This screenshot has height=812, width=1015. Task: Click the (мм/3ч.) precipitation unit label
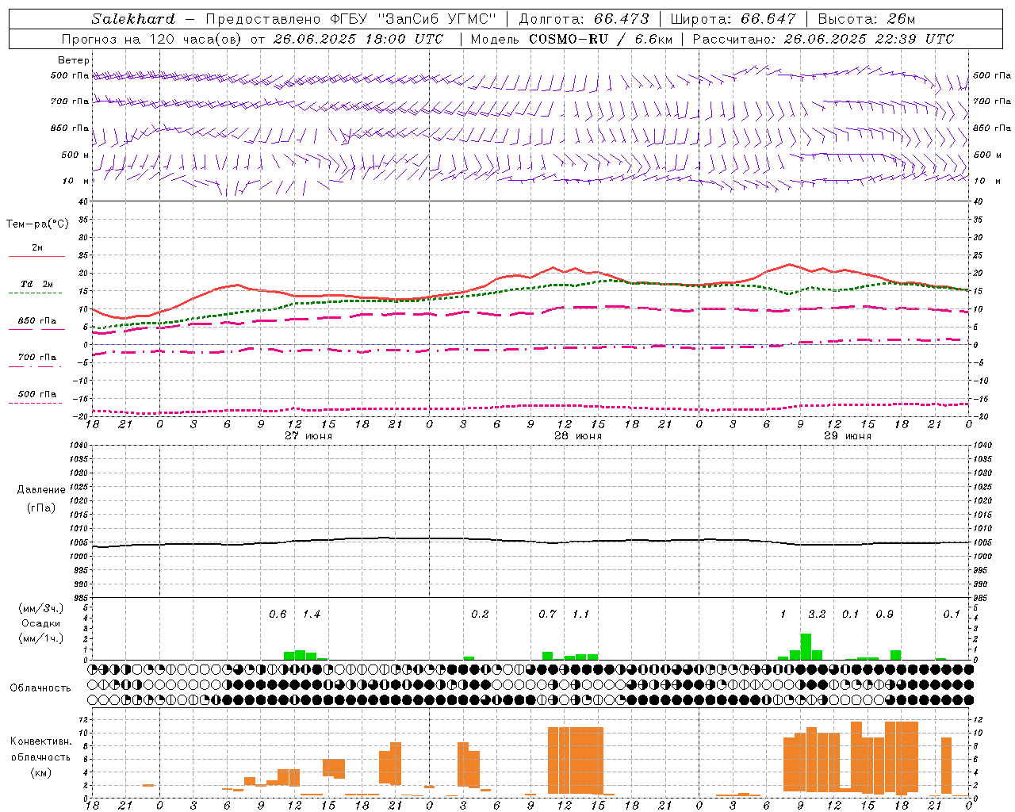(x=41, y=608)
